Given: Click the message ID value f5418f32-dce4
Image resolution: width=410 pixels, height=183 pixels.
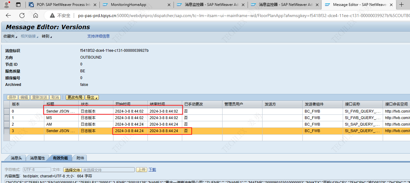Looking at the screenshot, I should click(x=114, y=51).
